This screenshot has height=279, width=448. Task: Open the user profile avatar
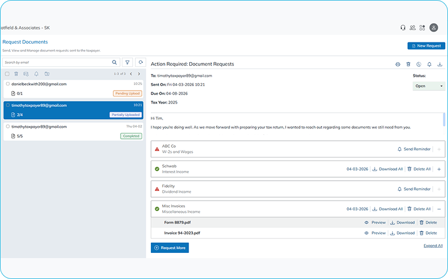coord(433,27)
